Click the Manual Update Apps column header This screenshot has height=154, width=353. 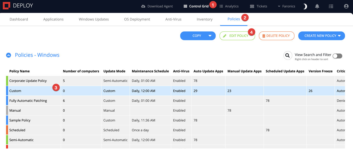pos(244,71)
